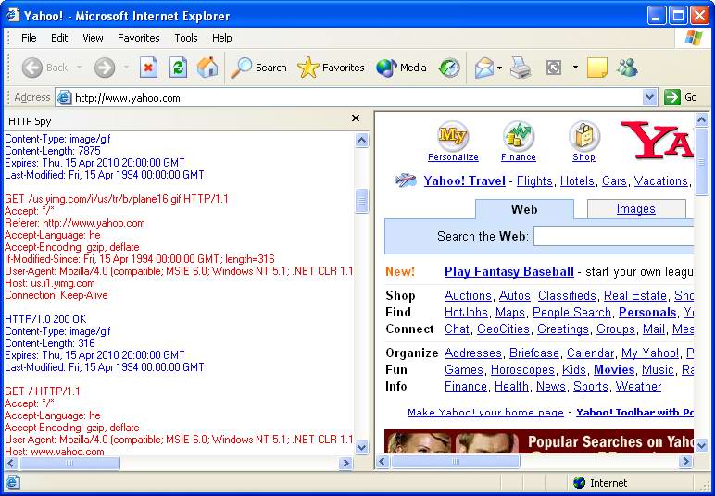
Task: Open the Favorites star button
Action: 331,68
